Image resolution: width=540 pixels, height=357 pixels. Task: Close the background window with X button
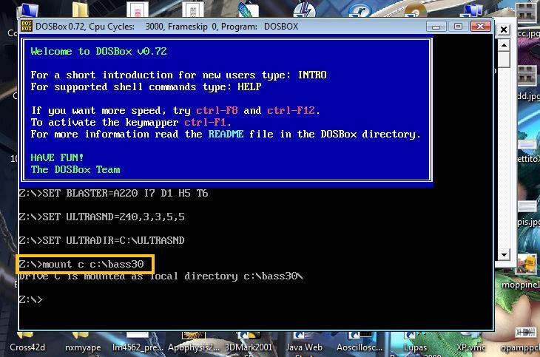pyautogui.click(x=504, y=30)
